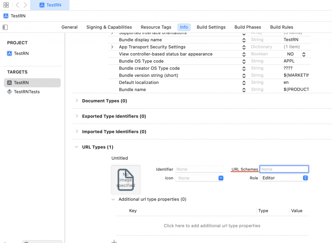Viewport: 332px width, 243px height.
Task: Select the TestRNTests target icon
Action: pyautogui.click(x=9, y=92)
